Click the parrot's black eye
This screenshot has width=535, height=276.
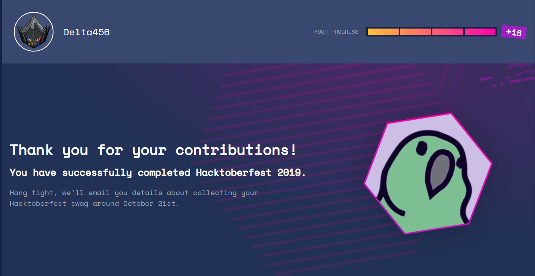420,148
